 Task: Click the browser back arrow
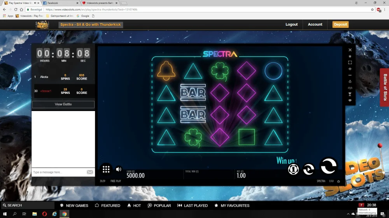[4, 9]
